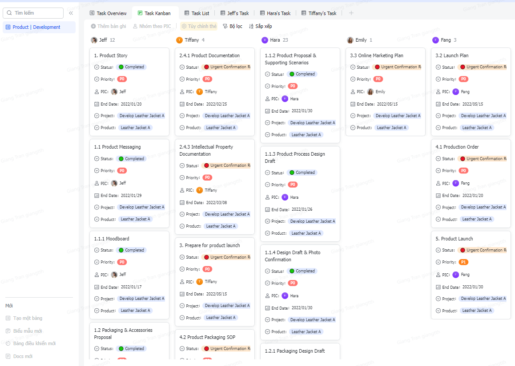Switch to Tiffany's Task tab
This screenshot has width=515, height=366.
pos(319,13)
